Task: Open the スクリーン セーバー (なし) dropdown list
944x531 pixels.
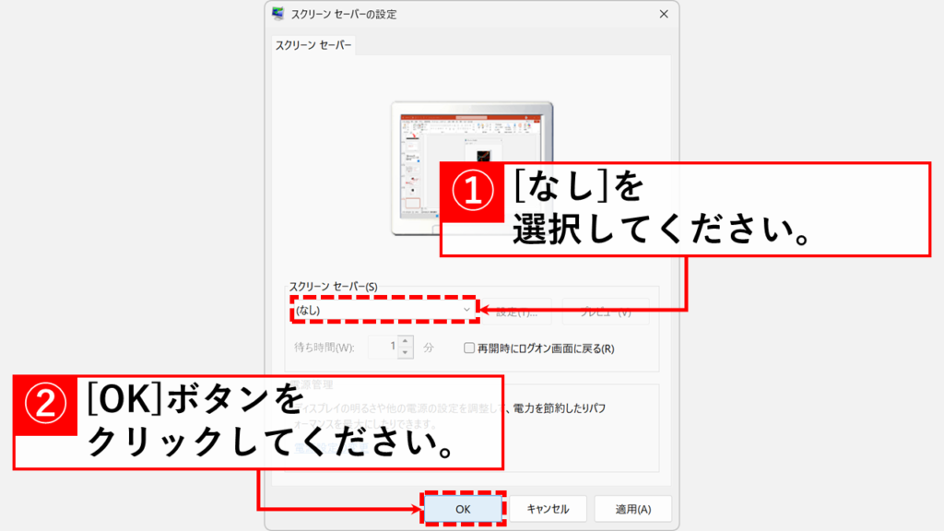Action: pos(378,311)
